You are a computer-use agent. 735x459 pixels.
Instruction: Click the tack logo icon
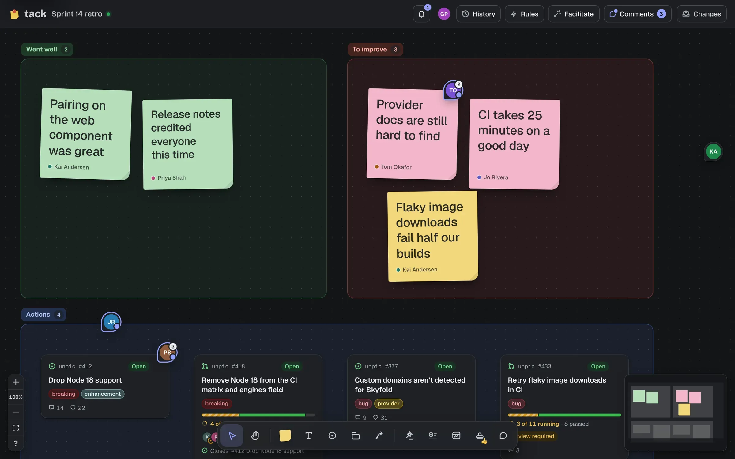tap(14, 14)
